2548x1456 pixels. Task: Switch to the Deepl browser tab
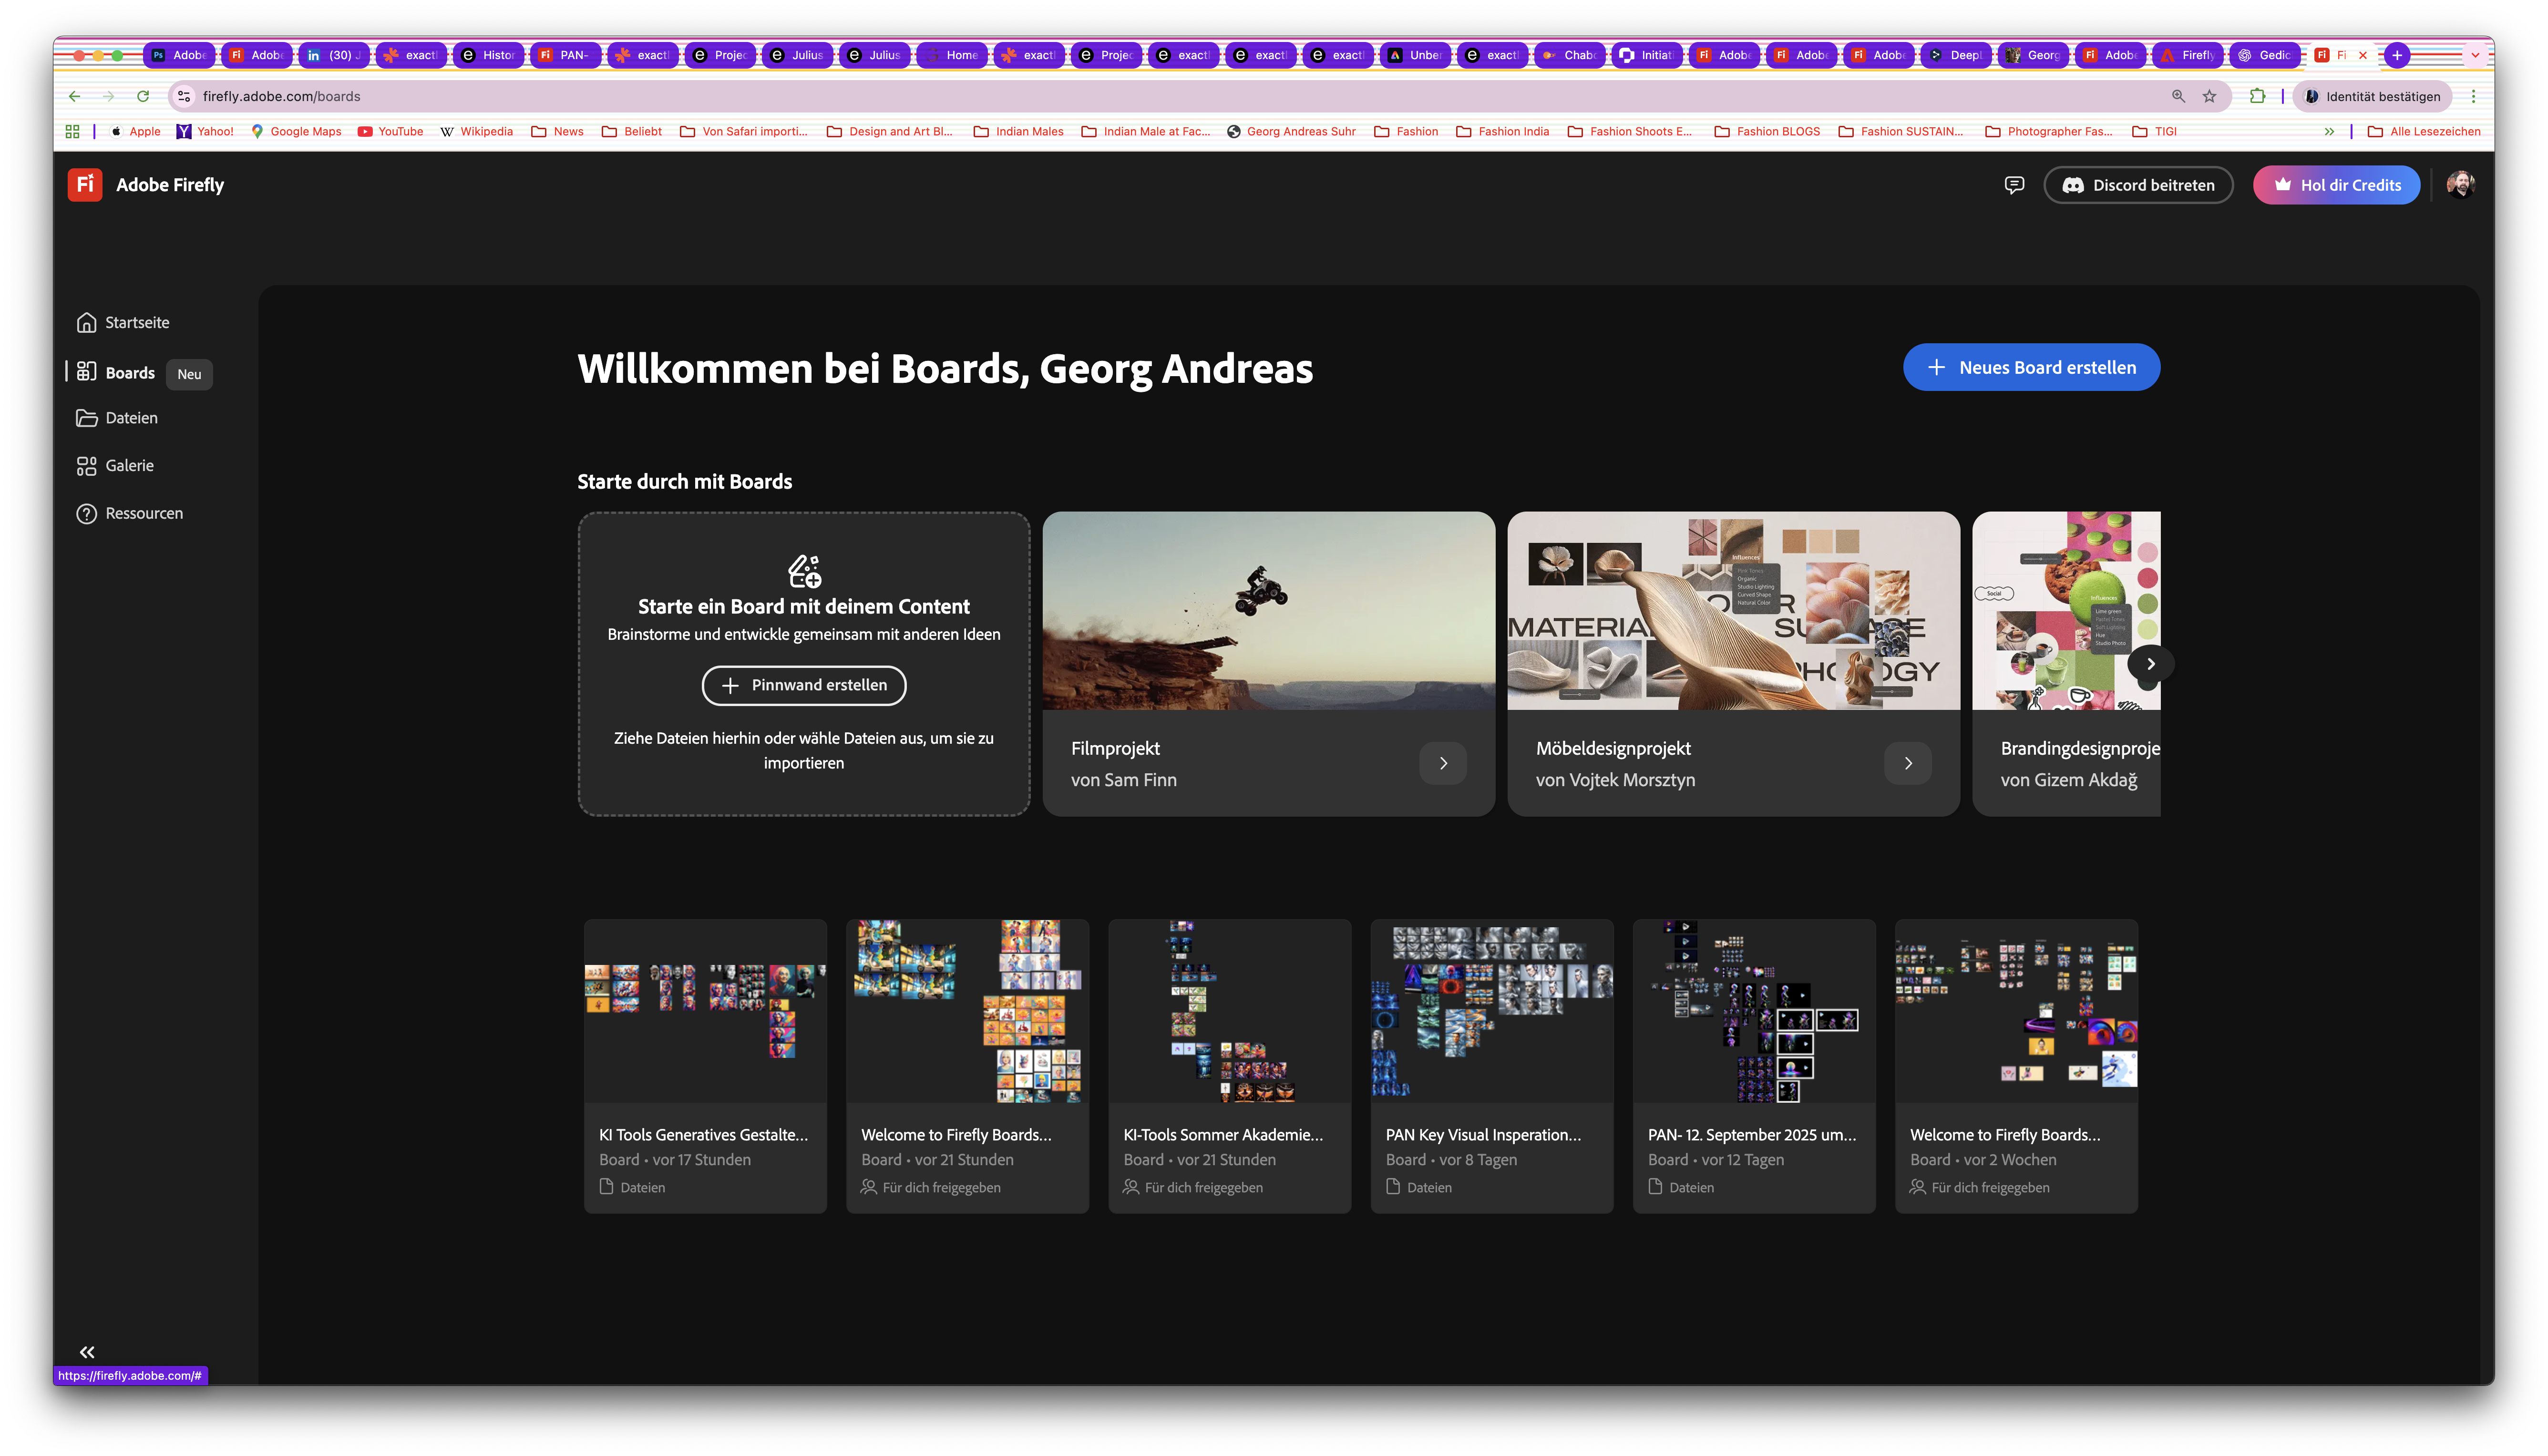point(1955,55)
